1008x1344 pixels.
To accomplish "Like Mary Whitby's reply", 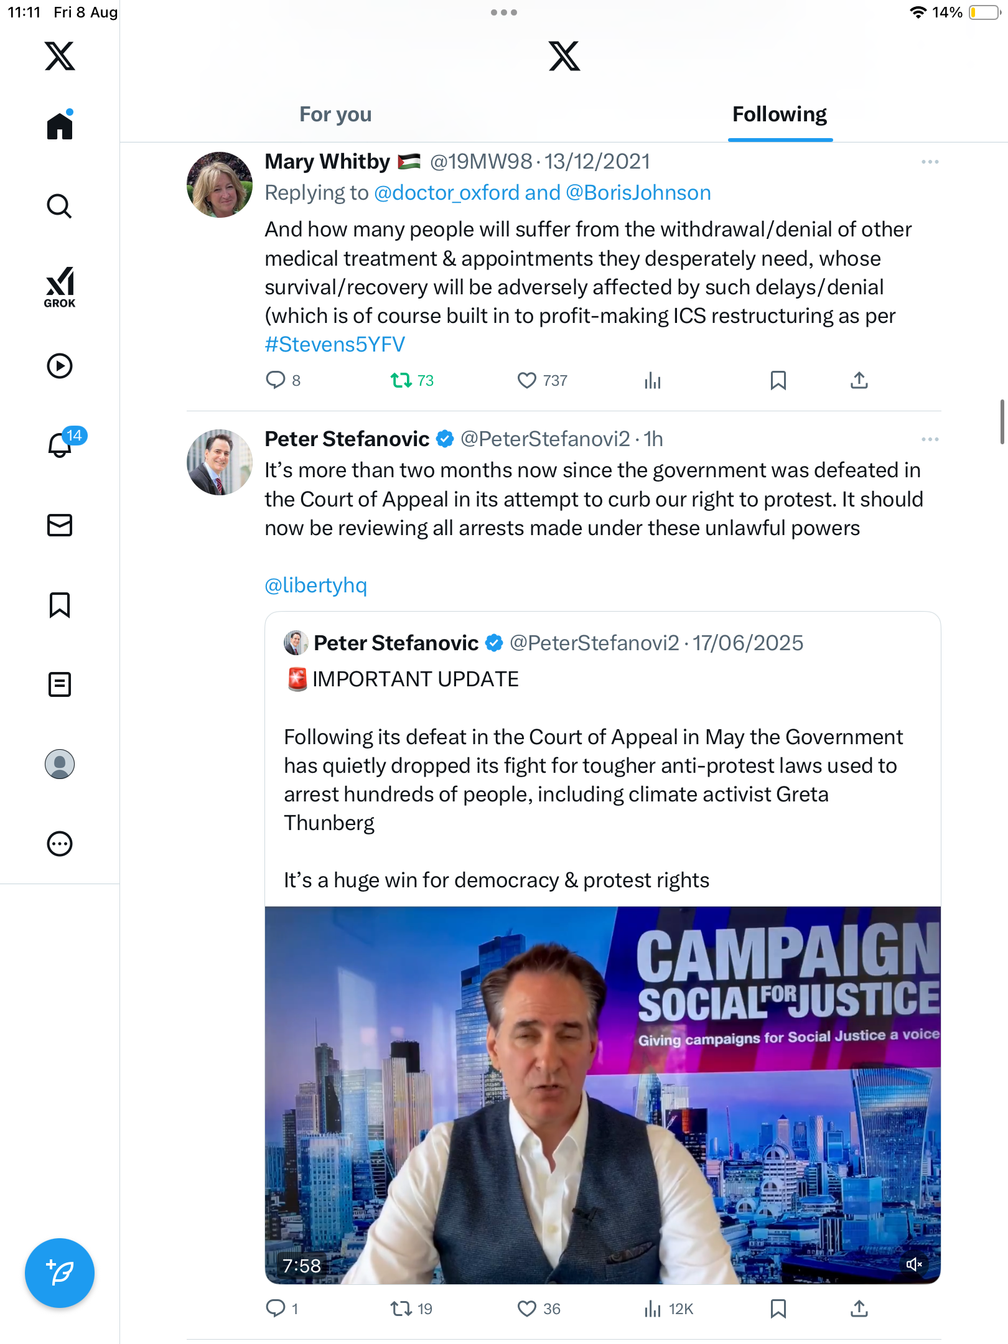I will [527, 380].
